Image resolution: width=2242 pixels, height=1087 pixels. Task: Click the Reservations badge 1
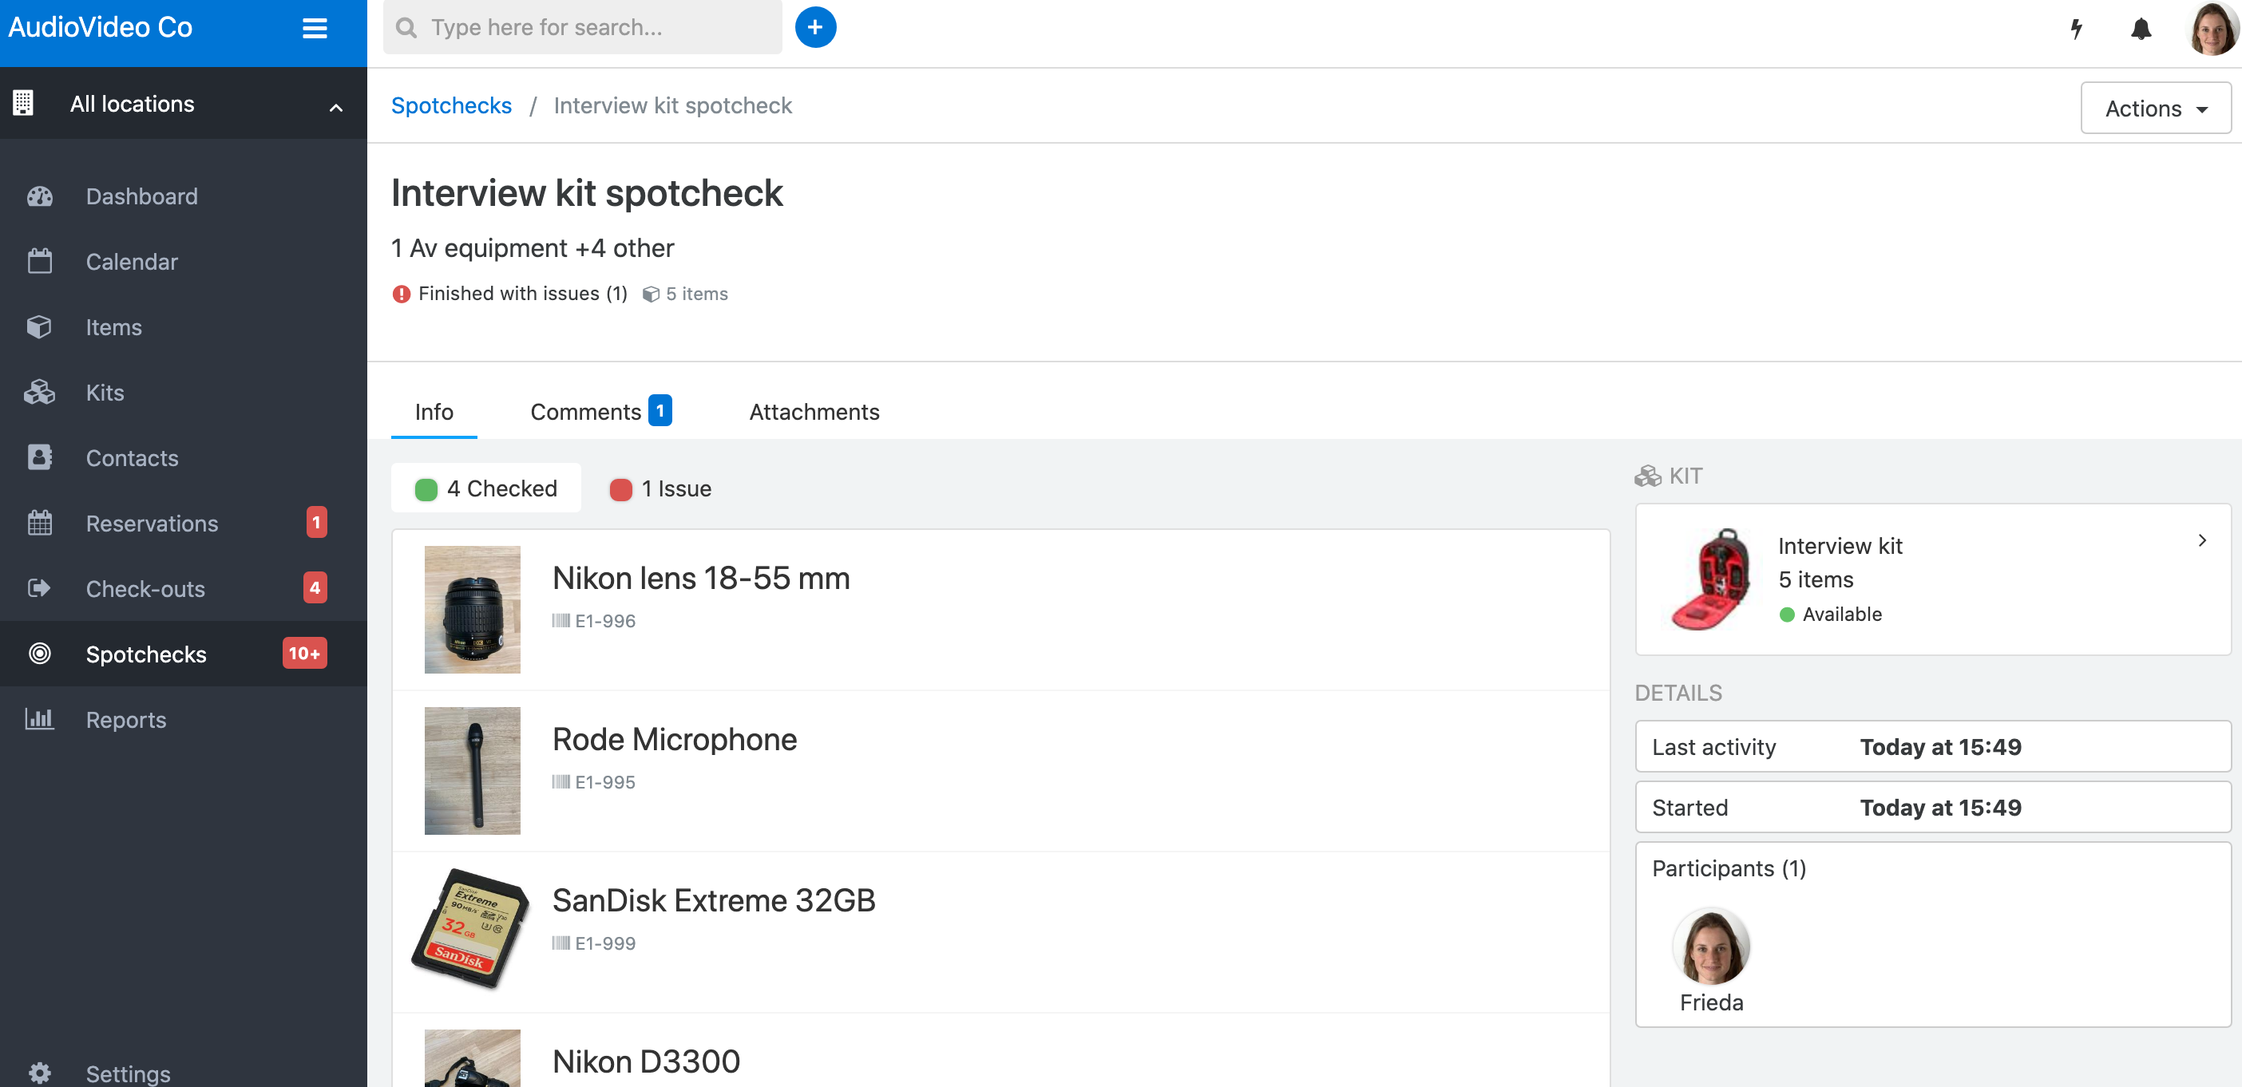pos(316,522)
